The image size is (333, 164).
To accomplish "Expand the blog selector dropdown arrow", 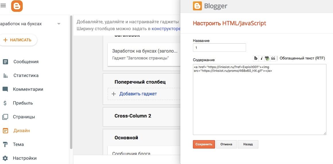I will [x=59, y=24].
